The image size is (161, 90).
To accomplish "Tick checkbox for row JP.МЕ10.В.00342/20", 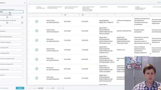I will click(x=29, y=31).
